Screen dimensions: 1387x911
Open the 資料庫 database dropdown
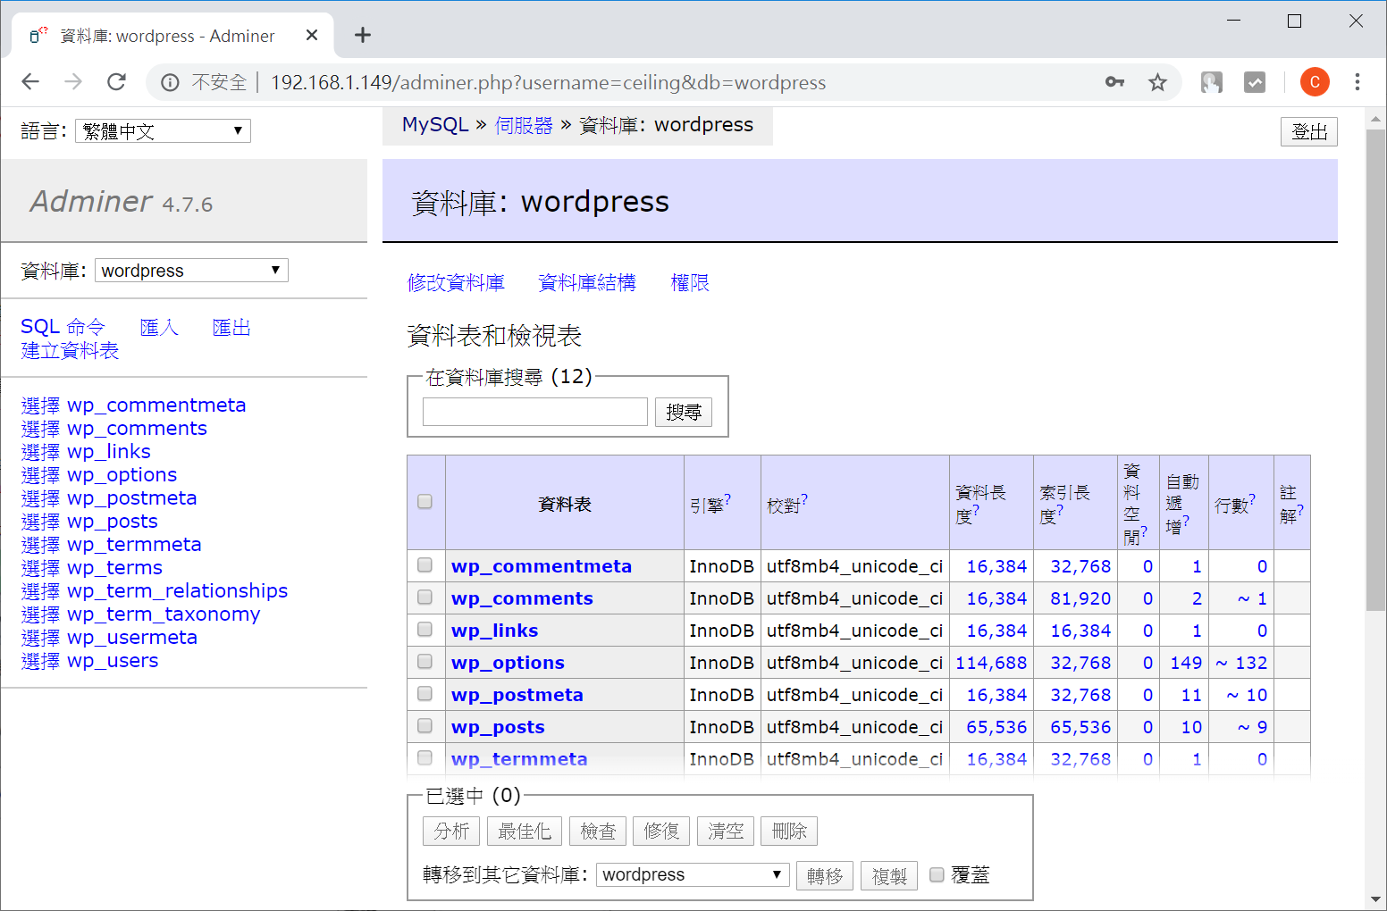(x=191, y=270)
